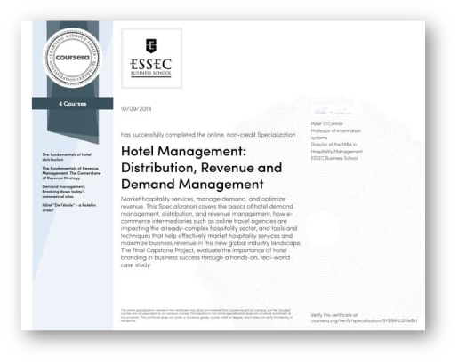Viewport: 458px width, 363px height.
Task: Click the ESSEC Business School logo
Action: click(x=151, y=59)
